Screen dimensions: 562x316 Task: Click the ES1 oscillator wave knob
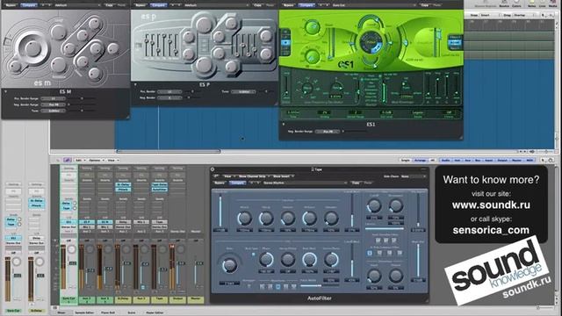click(312, 27)
